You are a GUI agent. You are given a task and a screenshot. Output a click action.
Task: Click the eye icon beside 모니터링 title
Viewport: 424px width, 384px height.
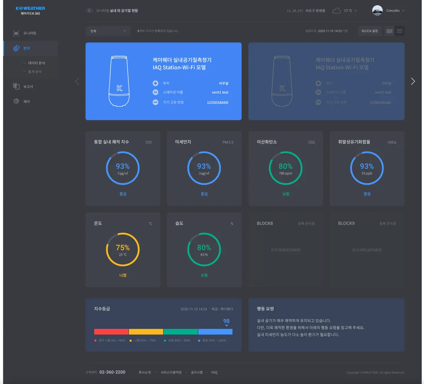(x=89, y=11)
